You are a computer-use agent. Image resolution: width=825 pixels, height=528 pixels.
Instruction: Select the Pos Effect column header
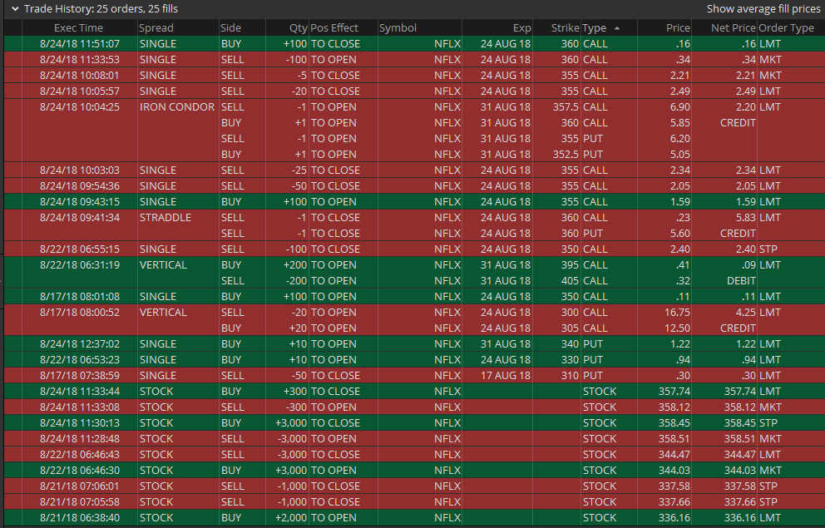[x=334, y=28]
